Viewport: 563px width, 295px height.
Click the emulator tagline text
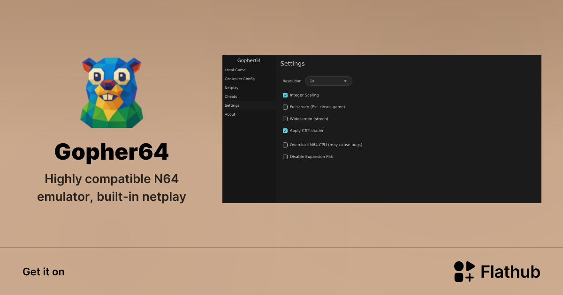[x=111, y=187]
